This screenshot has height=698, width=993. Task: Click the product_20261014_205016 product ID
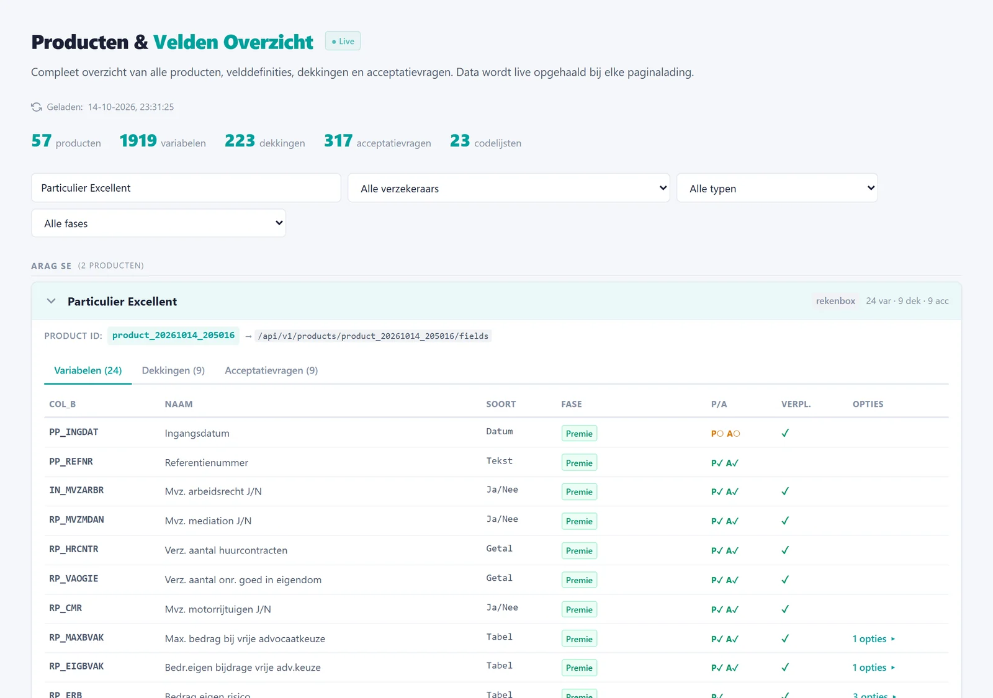point(173,335)
